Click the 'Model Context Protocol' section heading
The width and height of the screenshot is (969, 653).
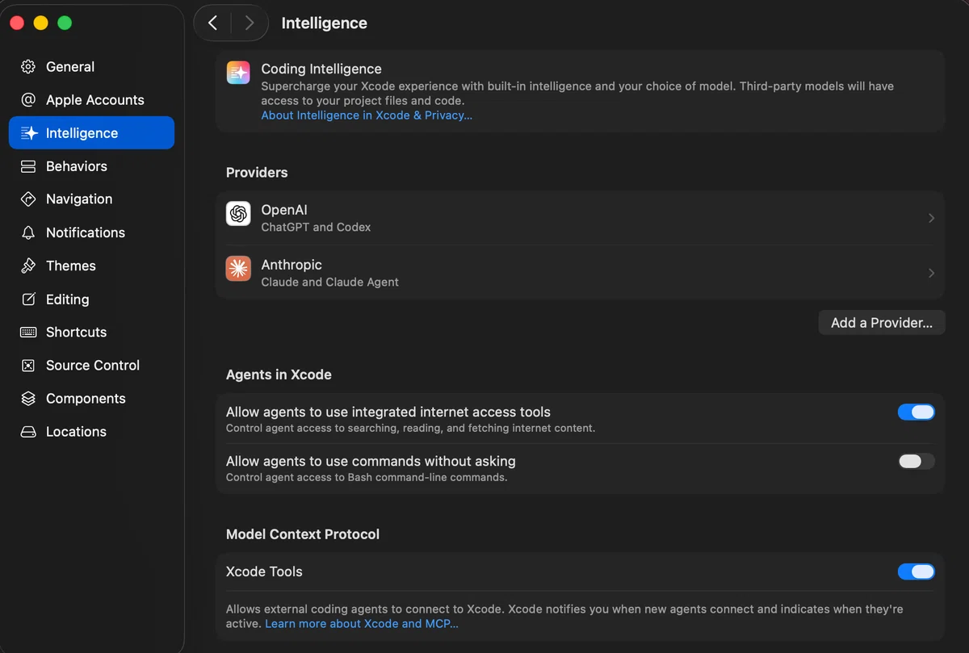[303, 534]
